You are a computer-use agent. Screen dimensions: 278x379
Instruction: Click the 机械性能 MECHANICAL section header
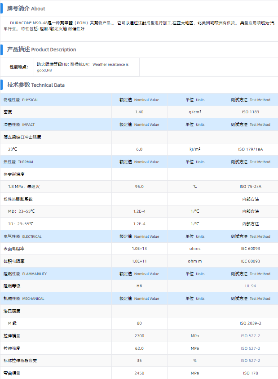(24, 299)
